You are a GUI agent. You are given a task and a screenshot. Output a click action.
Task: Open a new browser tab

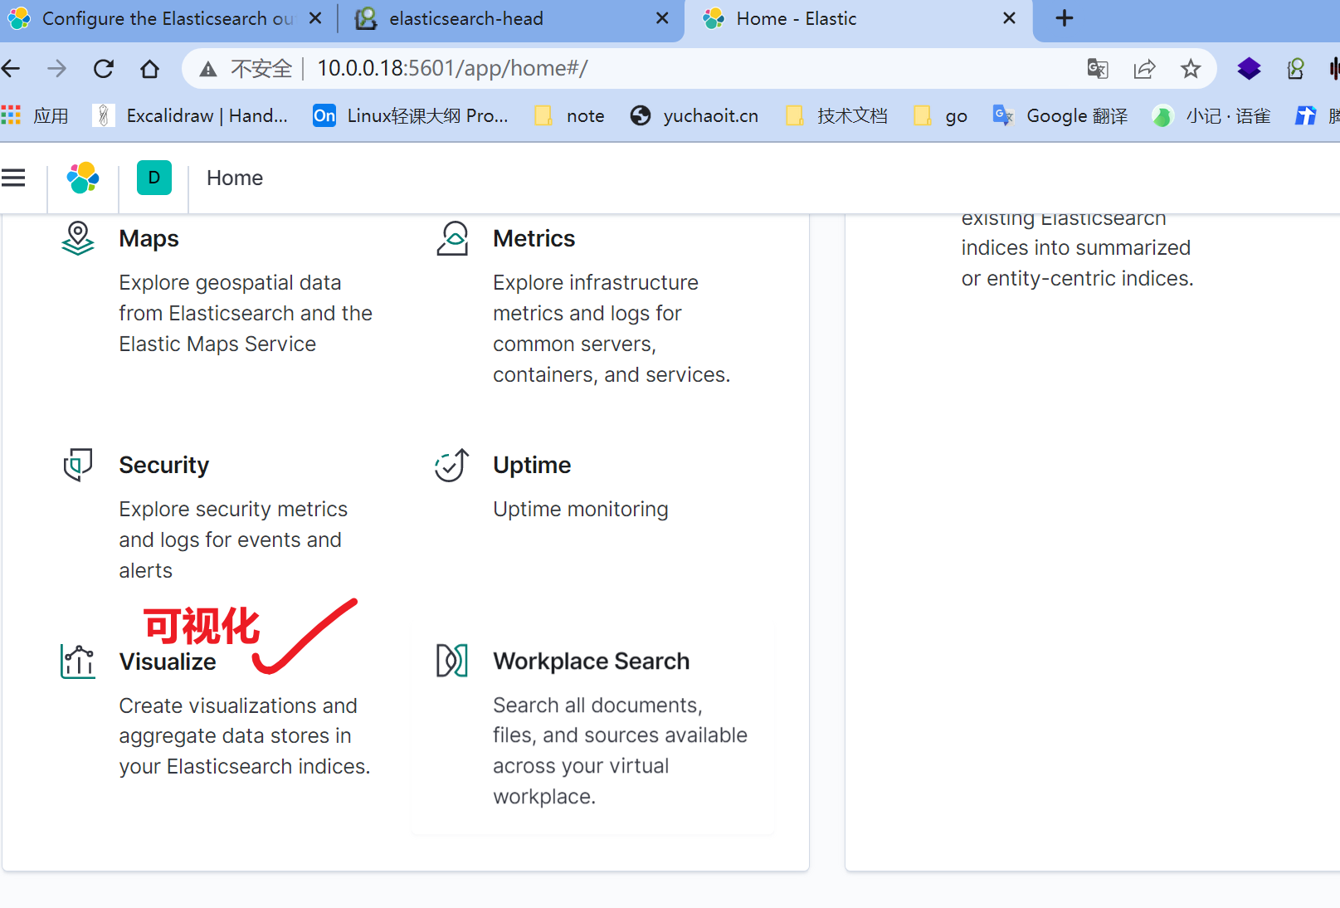click(x=1064, y=18)
